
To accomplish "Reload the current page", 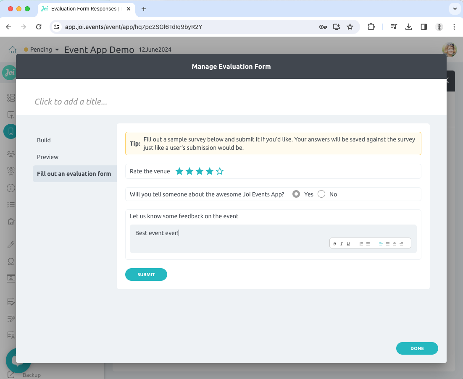I will pos(39,27).
